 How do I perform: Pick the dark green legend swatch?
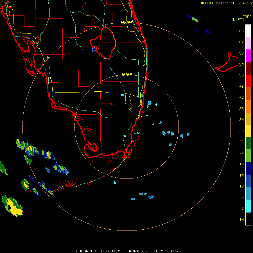click(248, 143)
